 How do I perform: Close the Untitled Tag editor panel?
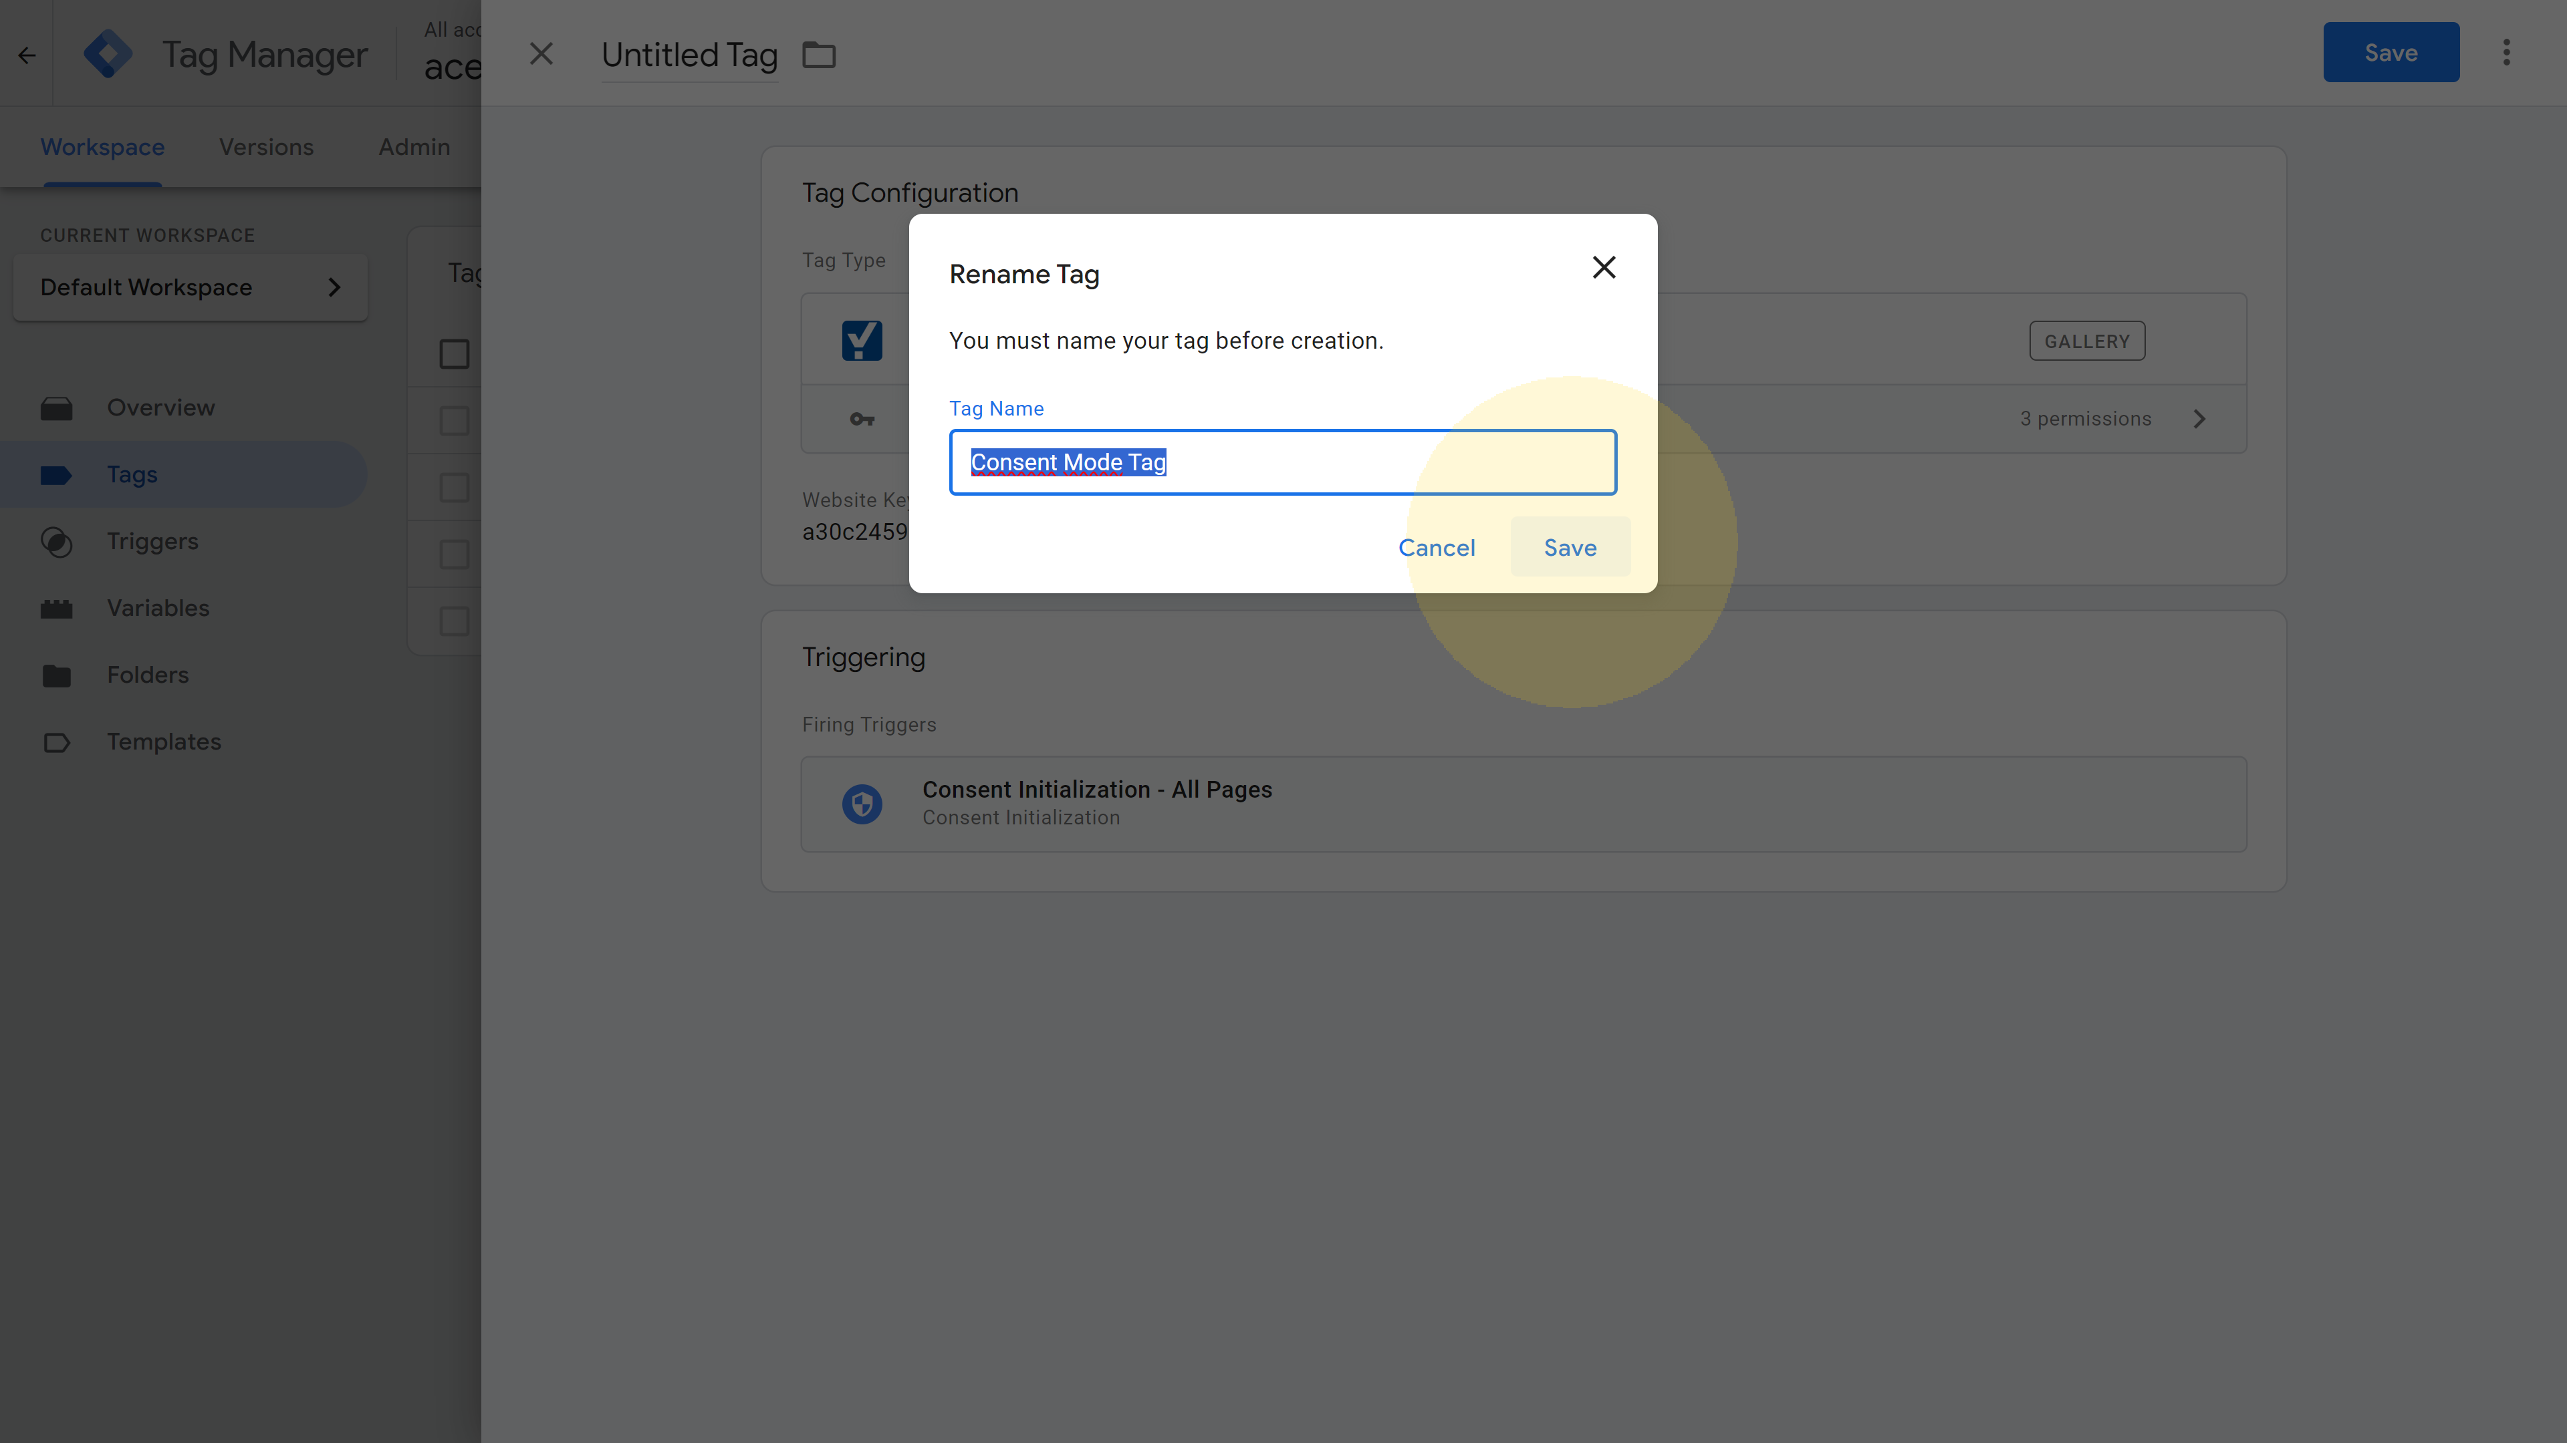[541, 53]
